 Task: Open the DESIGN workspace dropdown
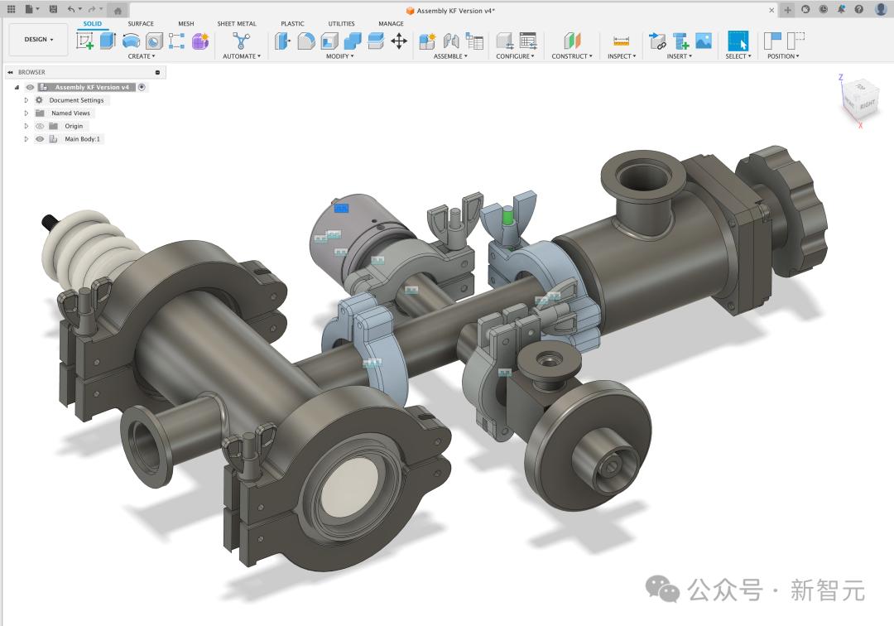38,39
